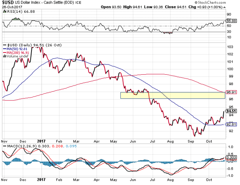Click the 96.91 MA(200) price tag
The width and height of the screenshot is (240, 185).
(231, 92)
